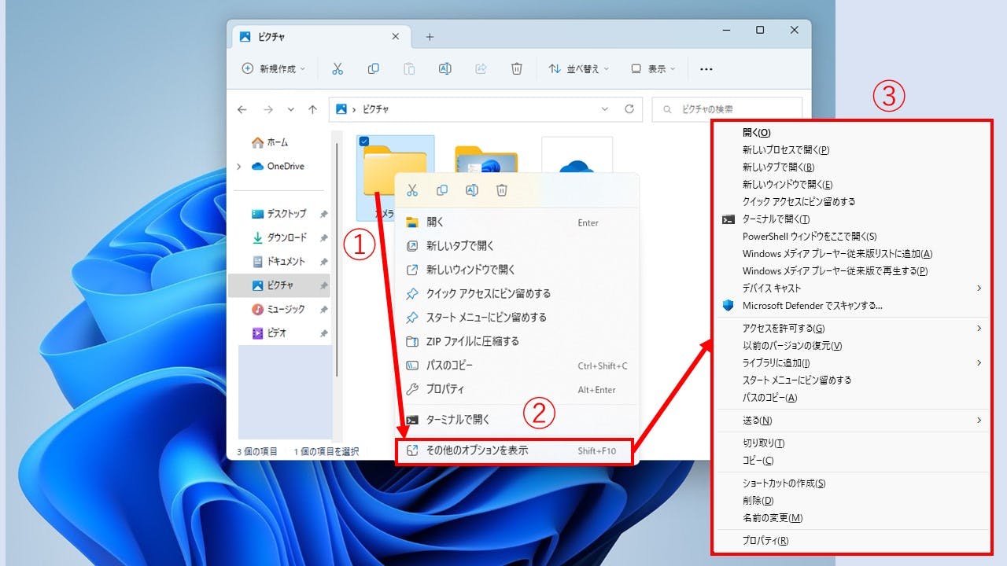Choose ZIP ファイルに圧縮する
The width and height of the screenshot is (1007, 566).
[x=516, y=341]
